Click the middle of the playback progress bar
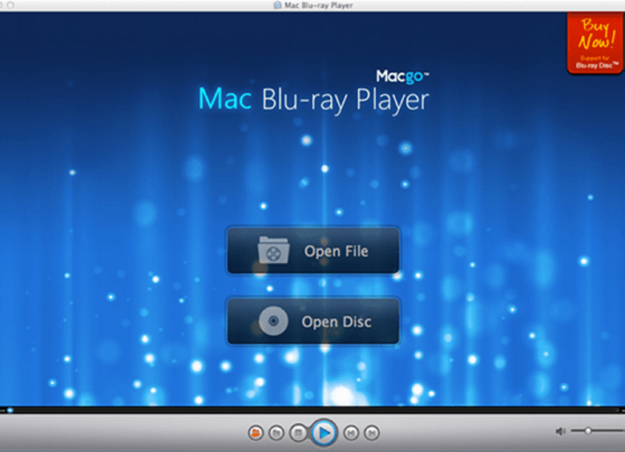 point(312,410)
